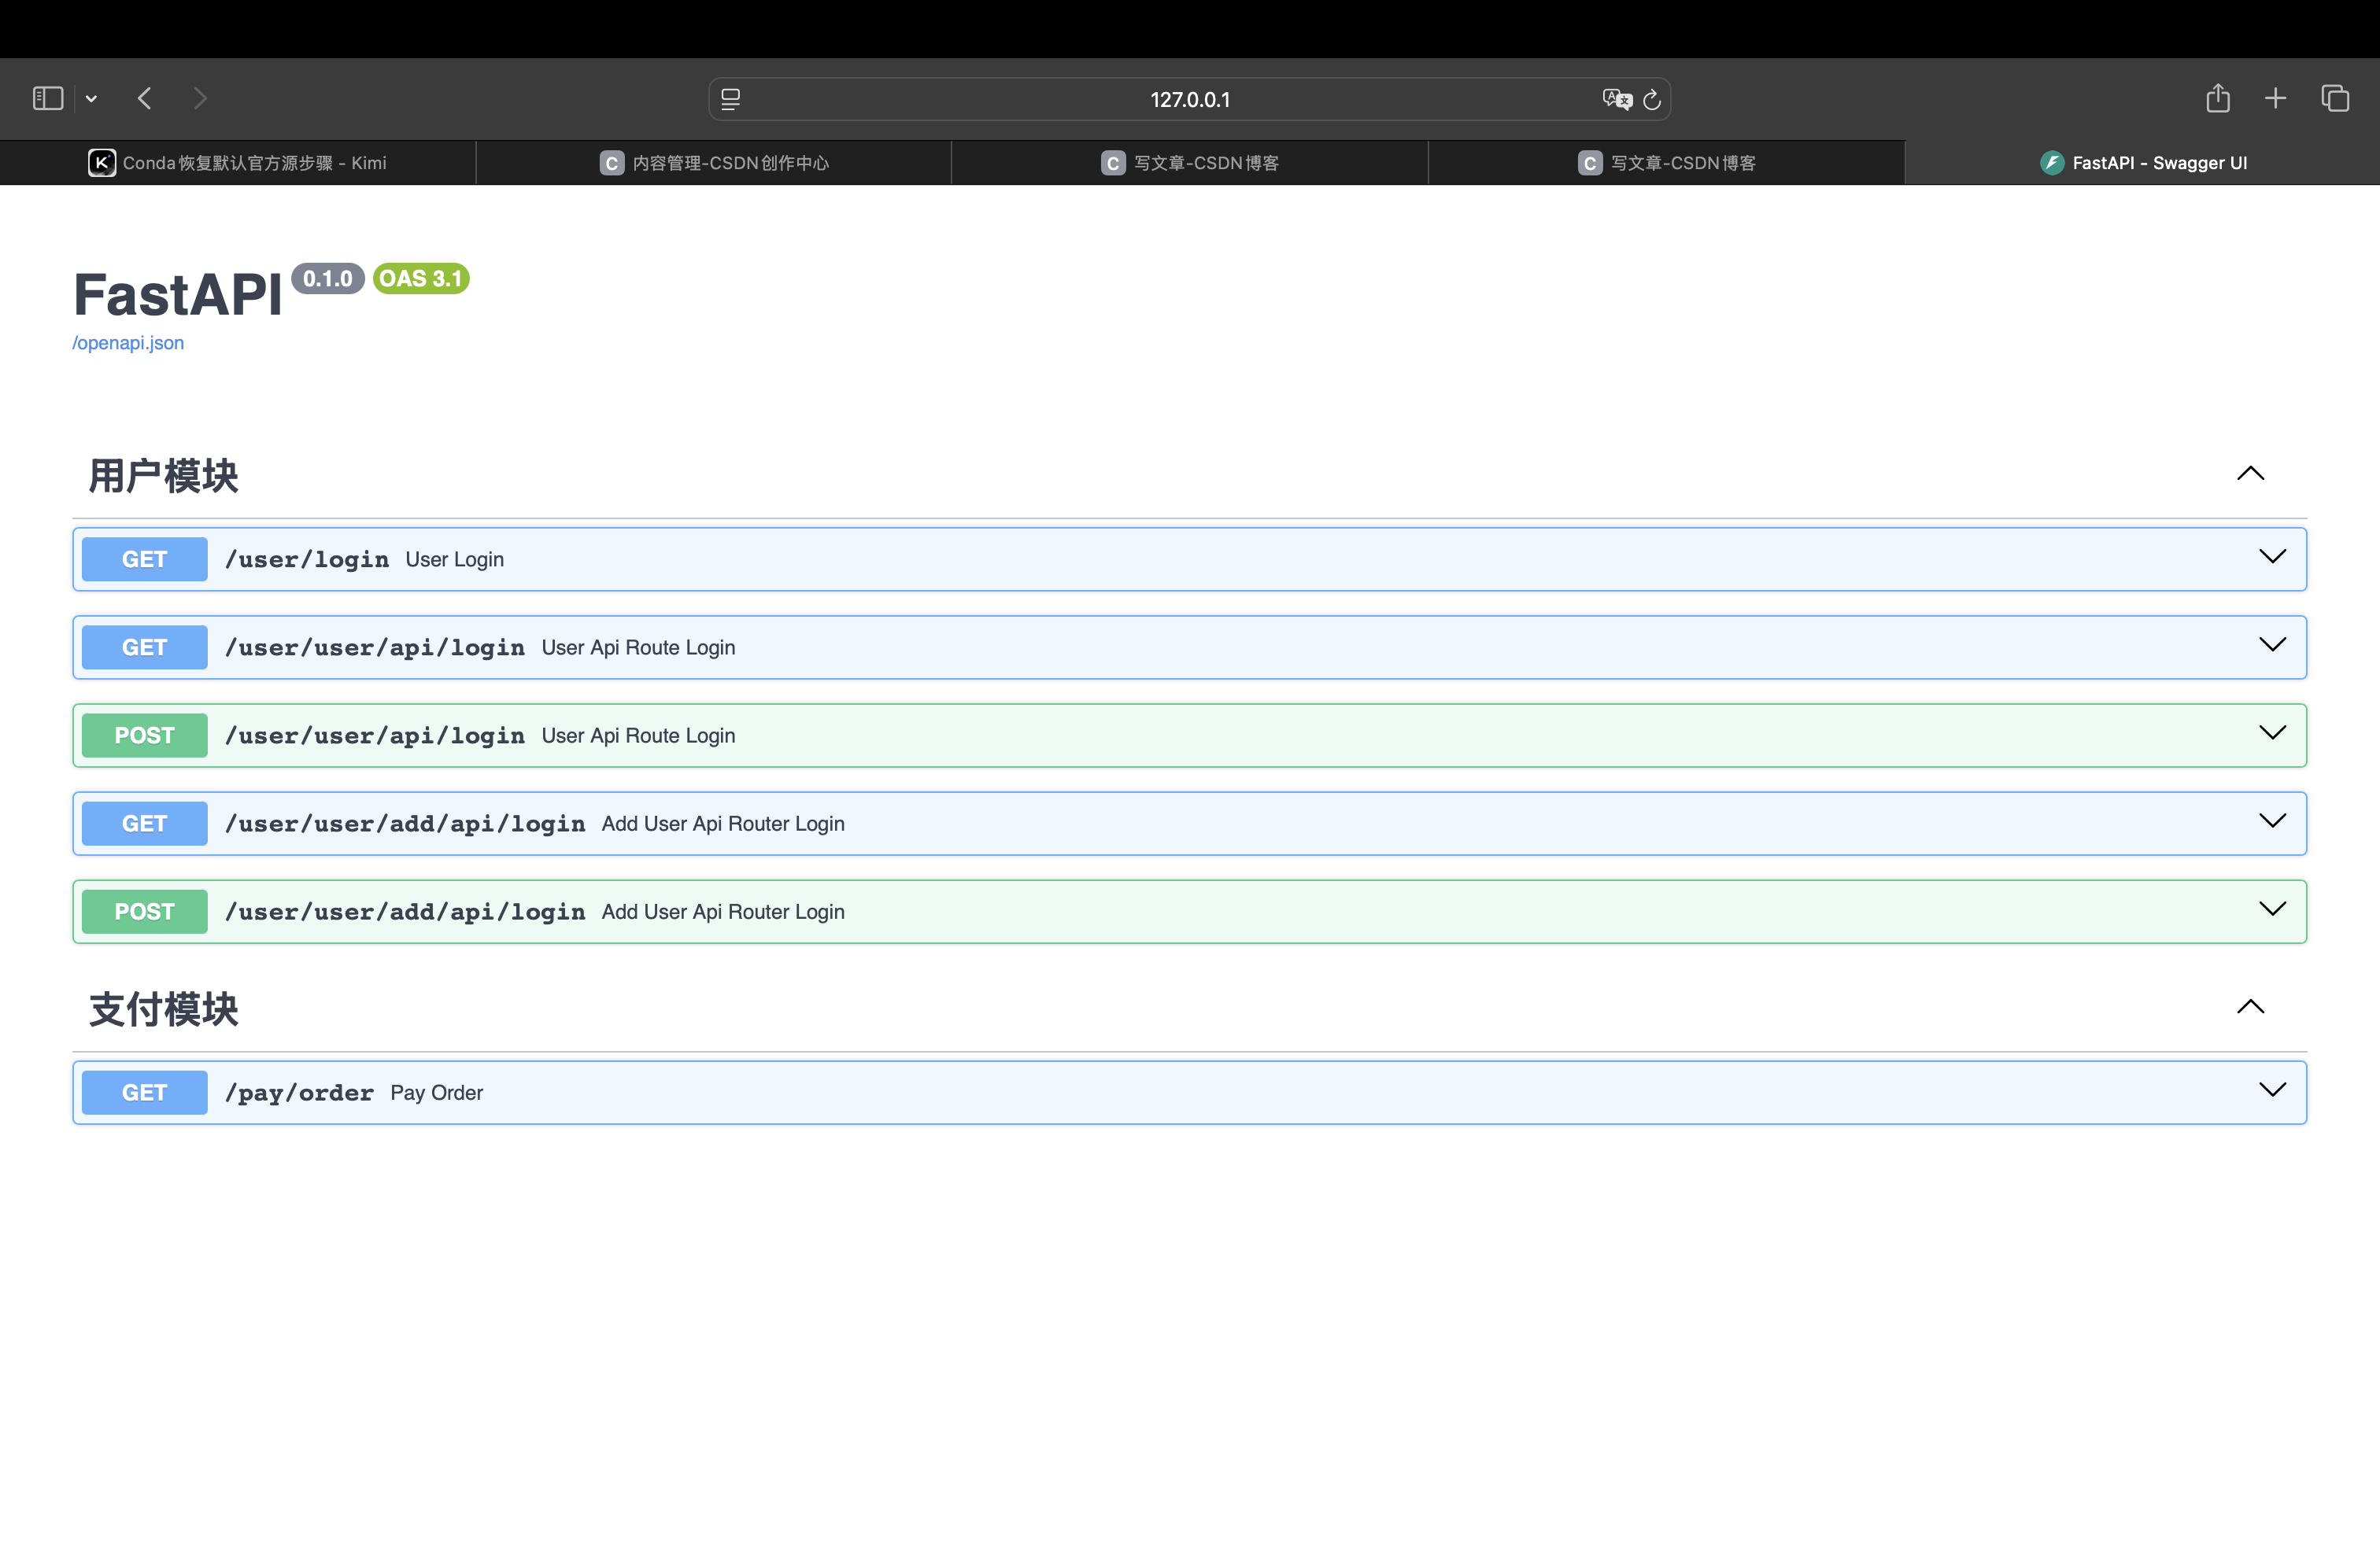Click the 127.0.0.1 address field

(x=1189, y=99)
